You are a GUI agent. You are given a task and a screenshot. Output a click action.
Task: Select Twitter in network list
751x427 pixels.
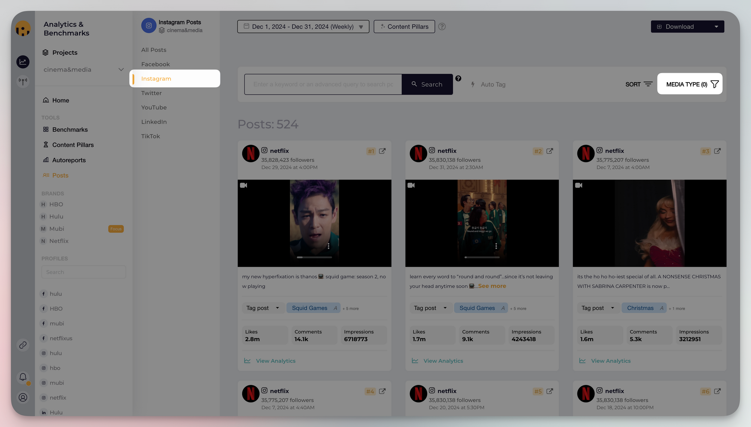pos(151,93)
